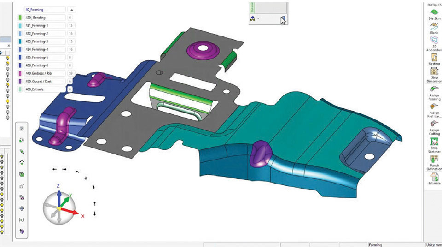Viewport: 442px width, 249px height.
Task: Click the 431_Forming-1 light cyan swatch
Action: point(20,25)
